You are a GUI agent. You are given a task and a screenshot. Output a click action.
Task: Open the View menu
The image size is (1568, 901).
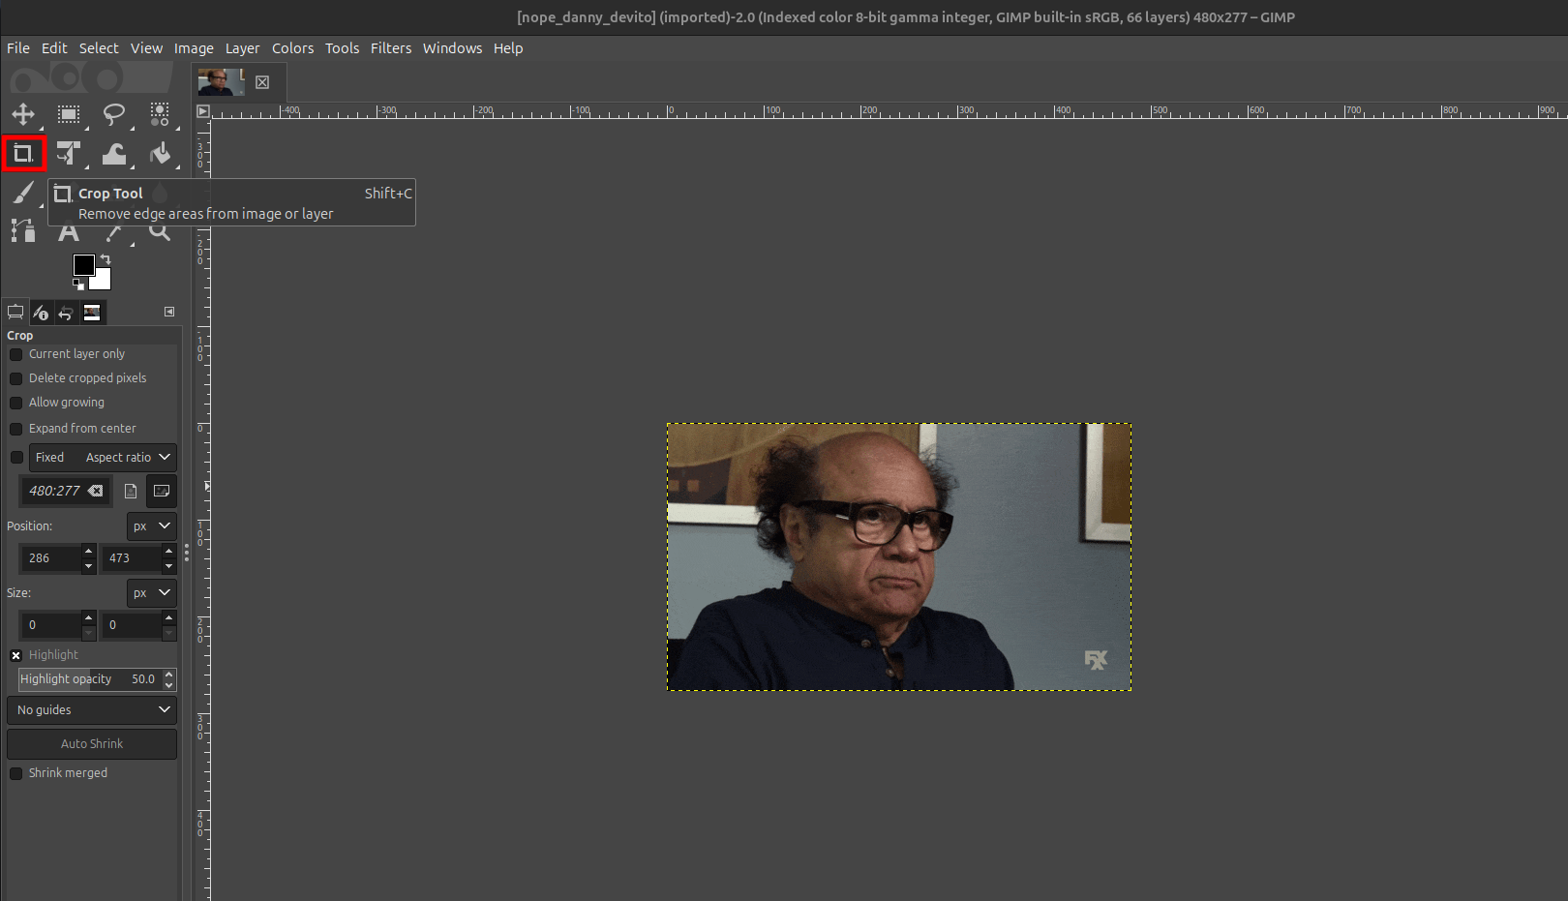pyautogui.click(x=146, y=48)
